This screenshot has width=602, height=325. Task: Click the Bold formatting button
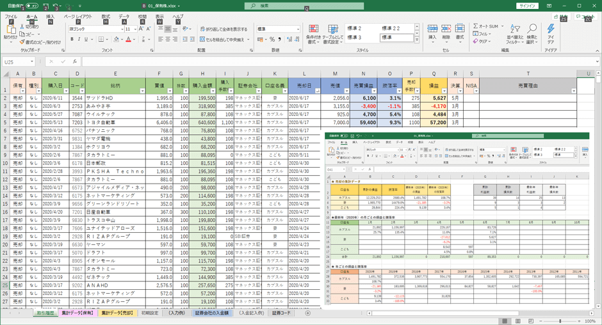72,40
